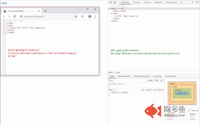Select the head element row
This screenshot has width=200, height=125.
(119, 11)
